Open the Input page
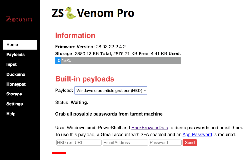247x160 pixels. 12,65
